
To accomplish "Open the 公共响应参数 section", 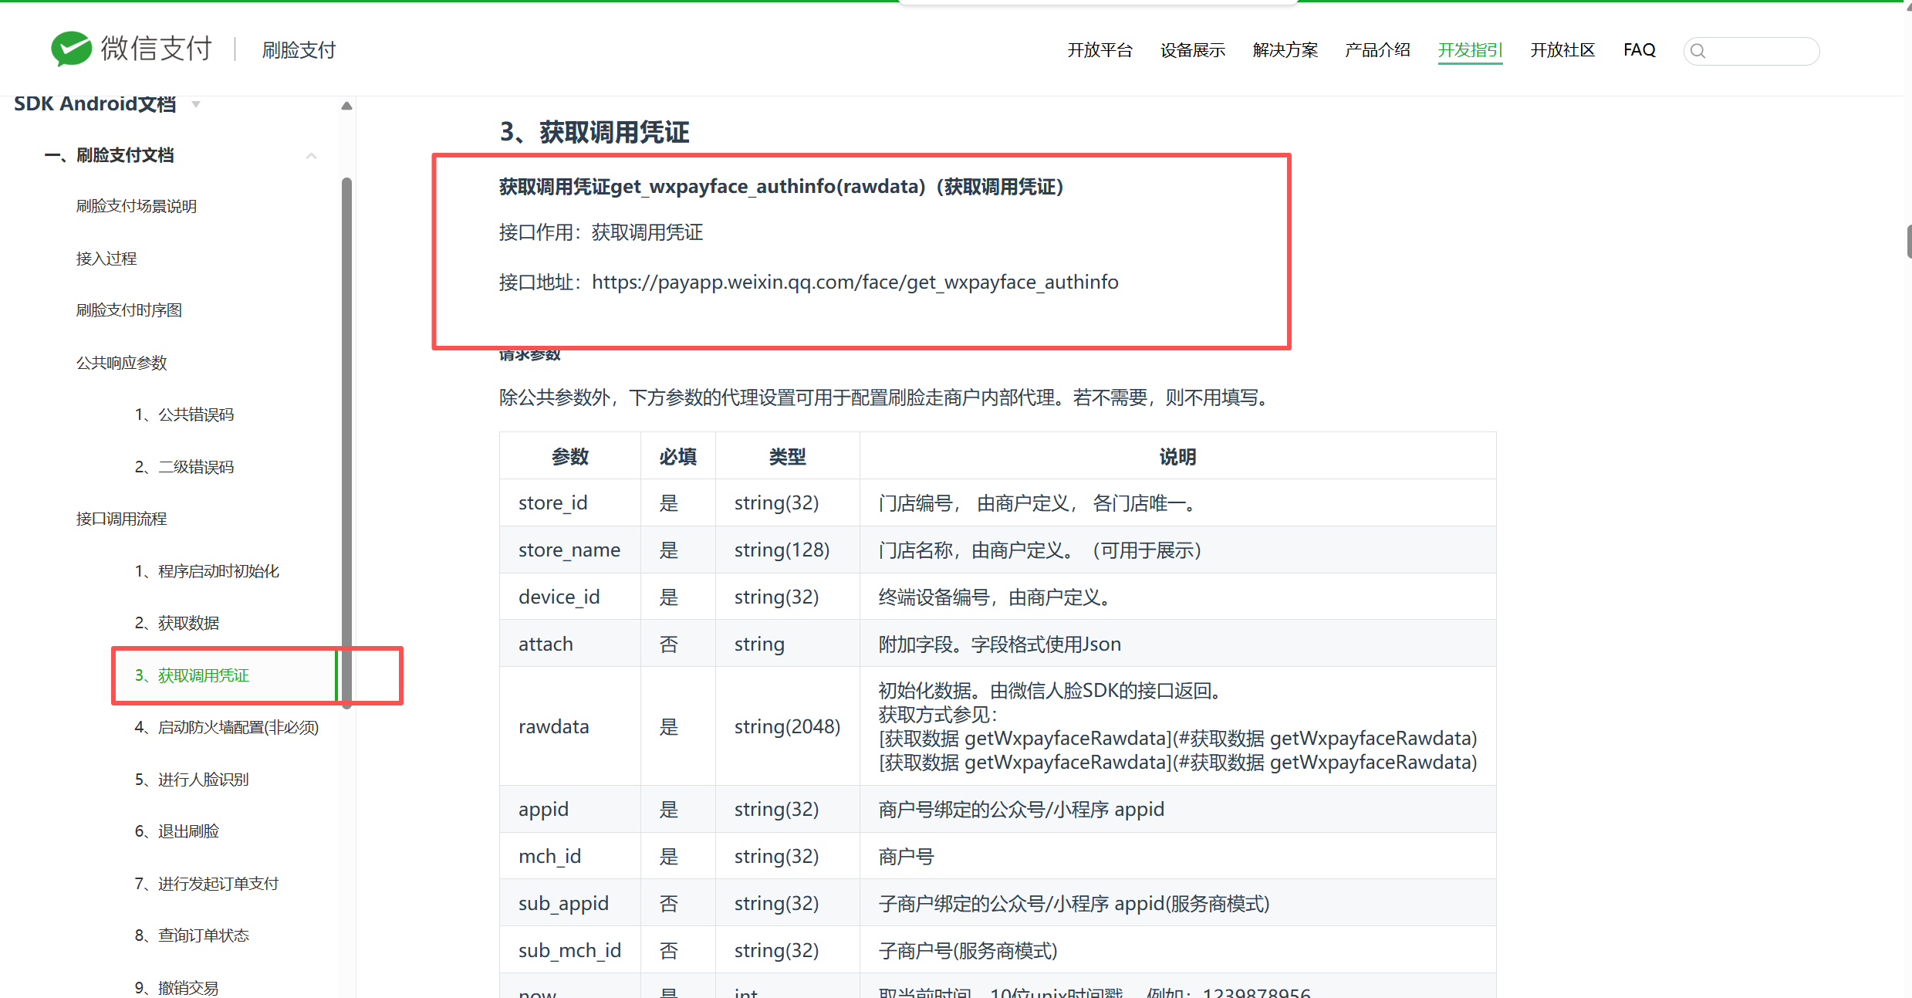I will click(121, 363).
